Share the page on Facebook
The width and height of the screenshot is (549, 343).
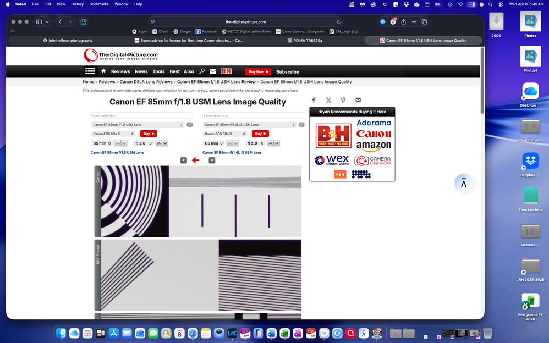click(x=314, y=100)
